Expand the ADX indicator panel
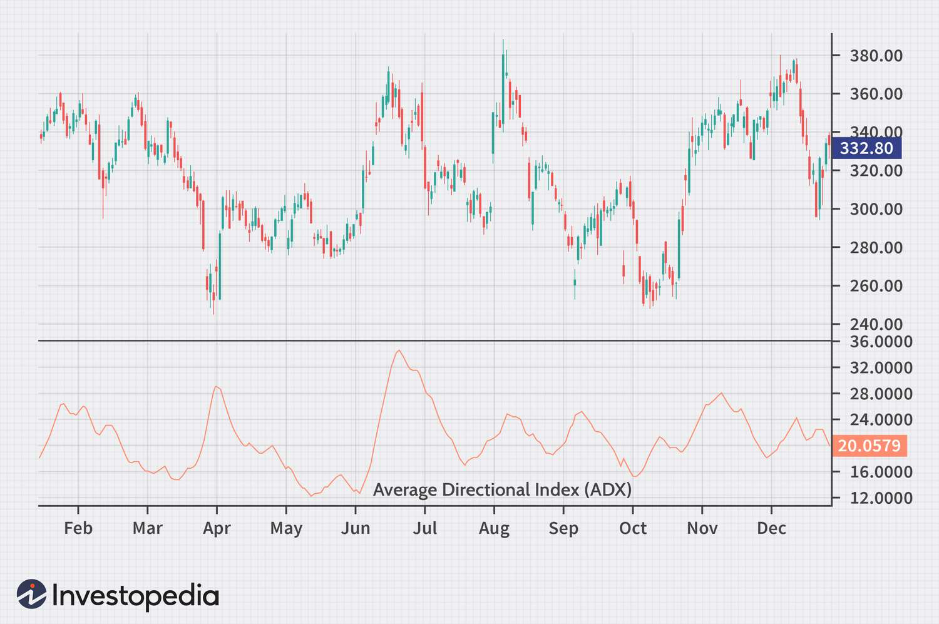This screenshot has width=939, height=624. pos(438,419)
